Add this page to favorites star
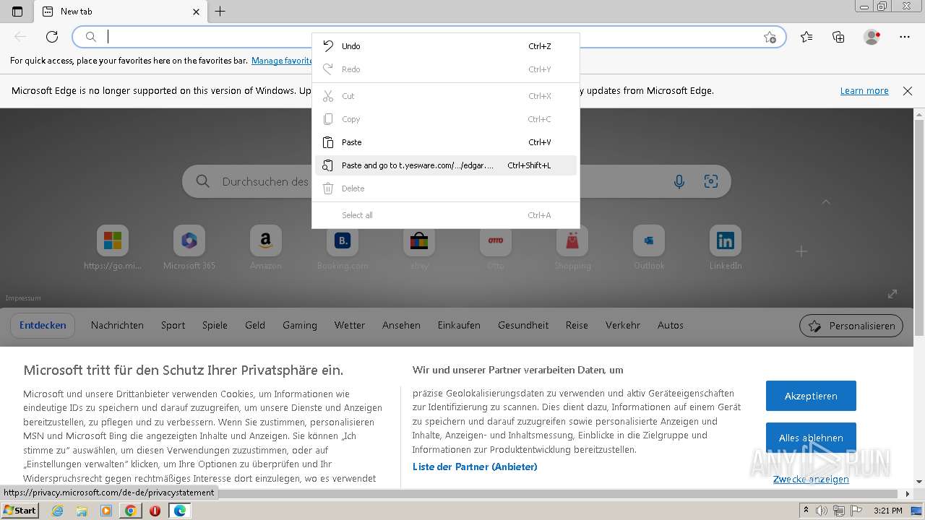Screen dimensions: 925x520 tap(770, 37)
